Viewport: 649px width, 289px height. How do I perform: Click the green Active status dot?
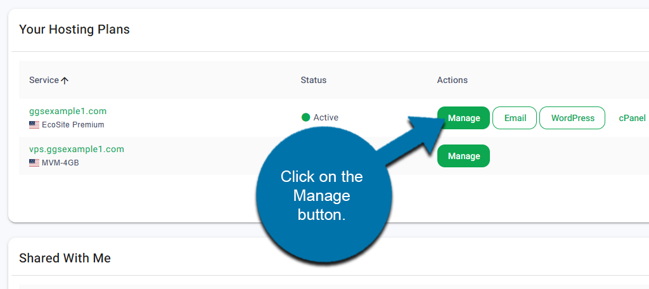tap(305, 117)
